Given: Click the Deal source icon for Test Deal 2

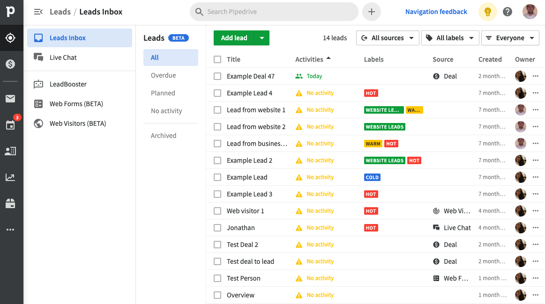Looking at the screenshot, I should tap(436, 245).
